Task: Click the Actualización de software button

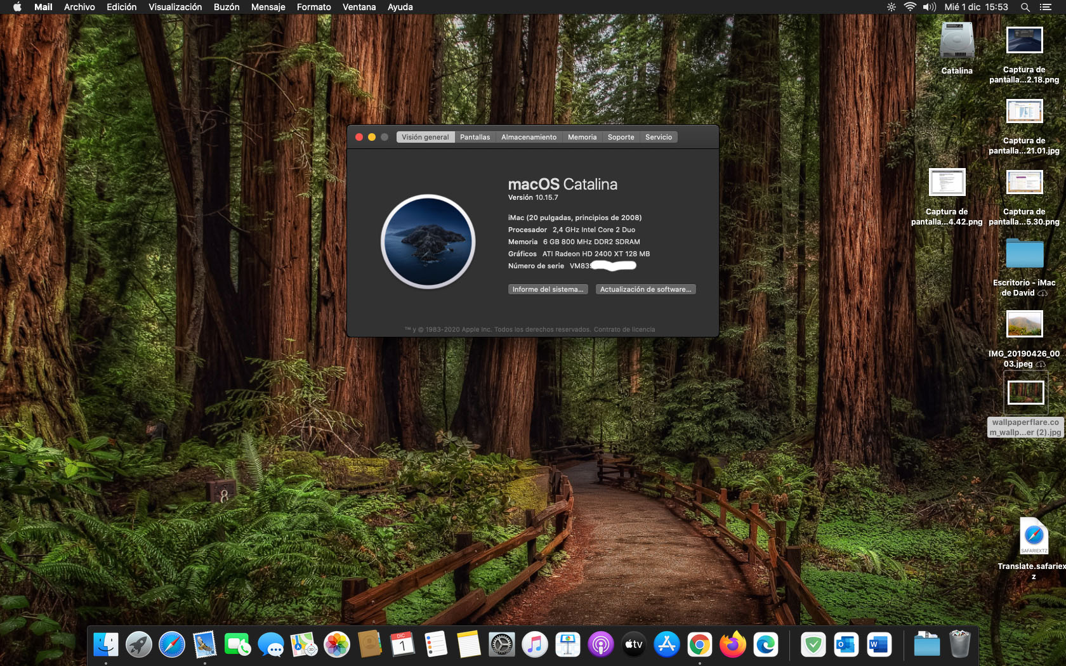Action: [646, 289]
